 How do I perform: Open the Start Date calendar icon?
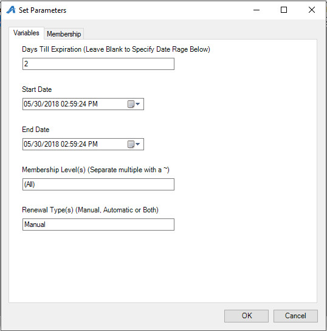click(131, 104)
